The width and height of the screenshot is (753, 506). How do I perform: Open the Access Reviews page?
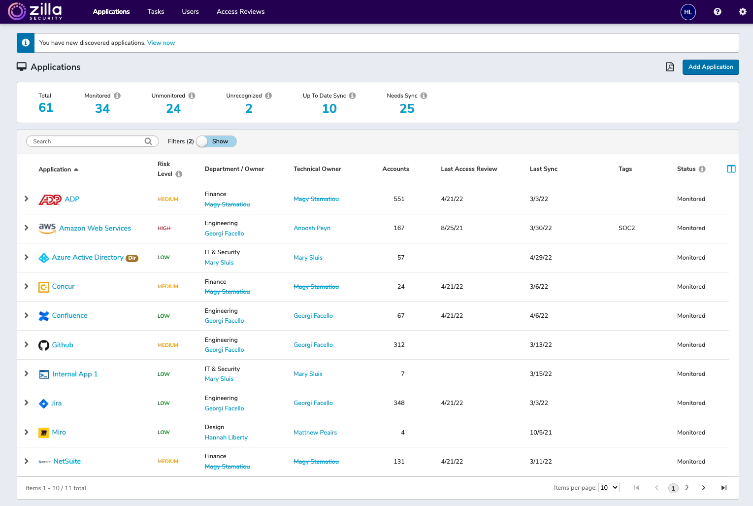pos(240,11)
